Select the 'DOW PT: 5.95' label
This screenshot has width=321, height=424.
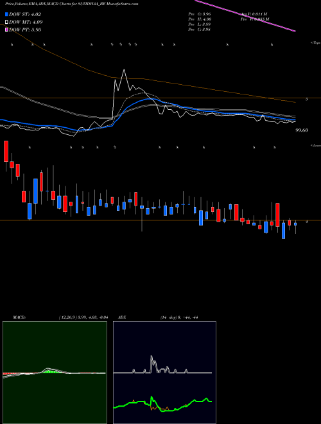[x=25, y=30]
